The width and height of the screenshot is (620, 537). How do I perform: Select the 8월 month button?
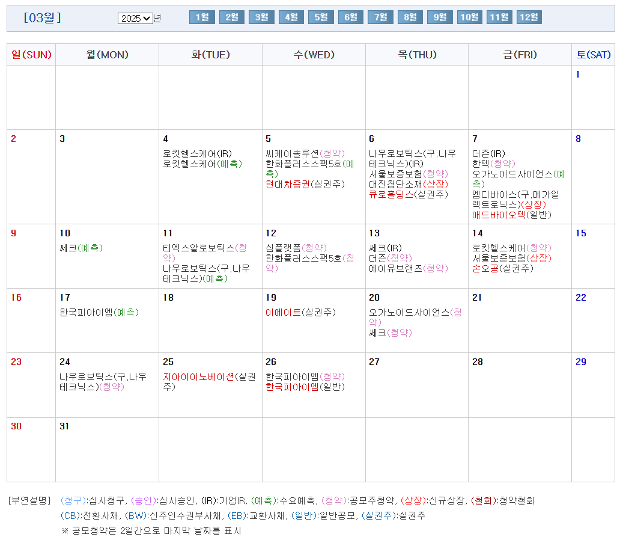(x=410, y=17)
